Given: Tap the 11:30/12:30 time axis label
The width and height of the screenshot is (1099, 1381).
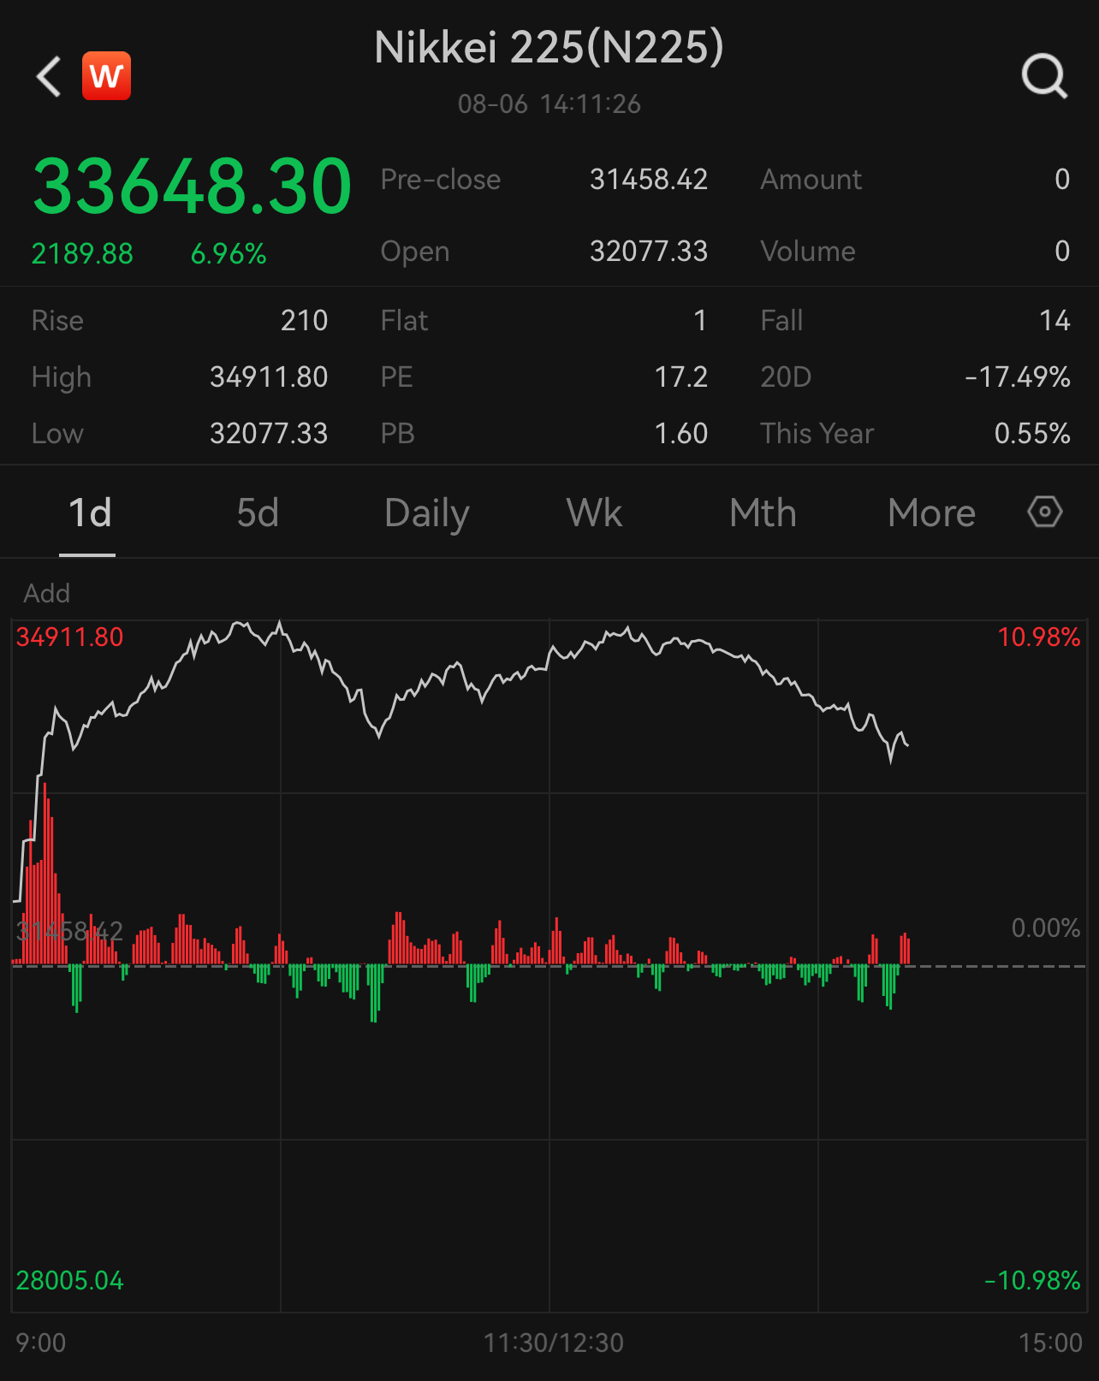Looking at the screenshot, I should [x=554, y=1343].
